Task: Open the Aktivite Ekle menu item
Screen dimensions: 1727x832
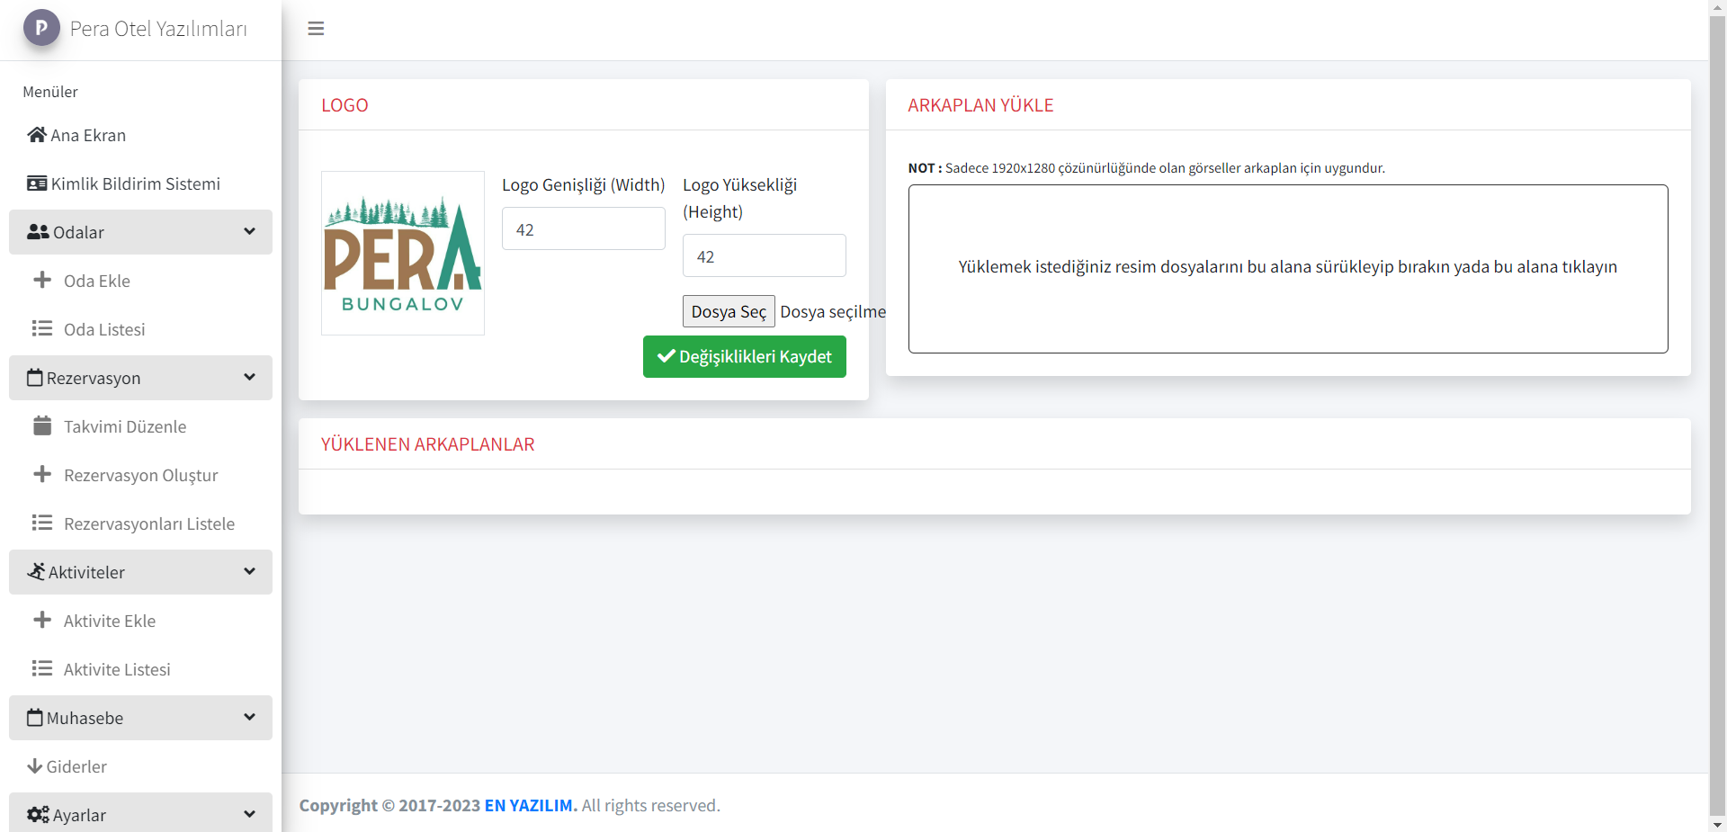Action: [109, 621]
